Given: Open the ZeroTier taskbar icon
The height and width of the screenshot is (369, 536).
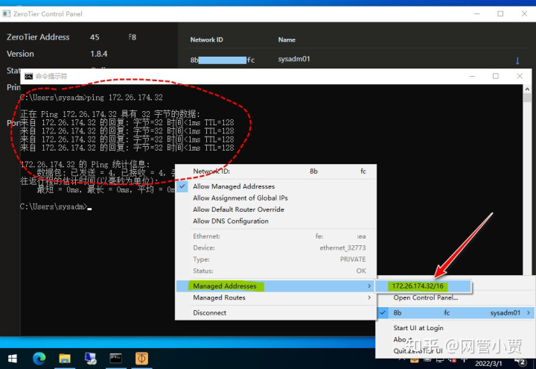Looking at the screenshot, I should tap(141, 359).
